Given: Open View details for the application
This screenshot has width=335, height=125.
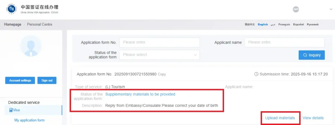Looking at the screenshot, I should pos(313,118).
